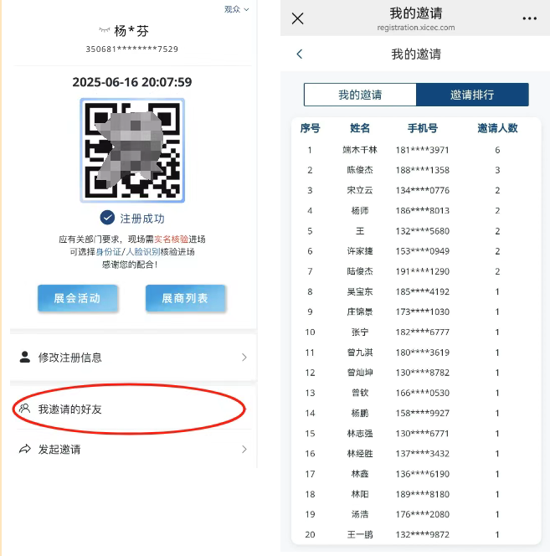Go back using the left chevron arrow
This screenshot has width=550, height=556.
[x=300, y=54]
